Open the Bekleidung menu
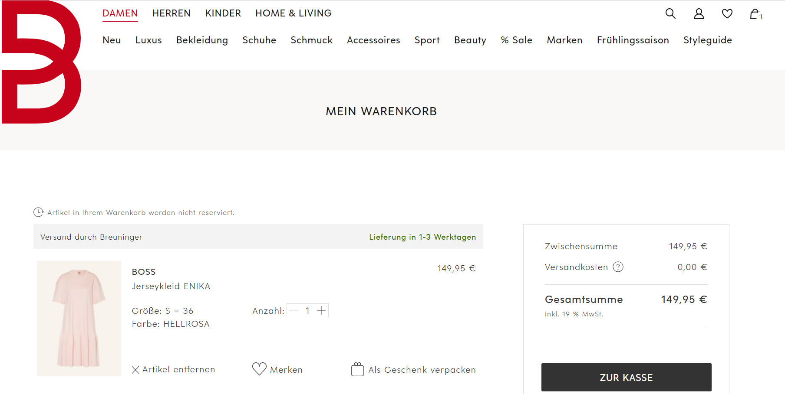The width and height of the screenshot is (785, 394). tap(202, 40)
